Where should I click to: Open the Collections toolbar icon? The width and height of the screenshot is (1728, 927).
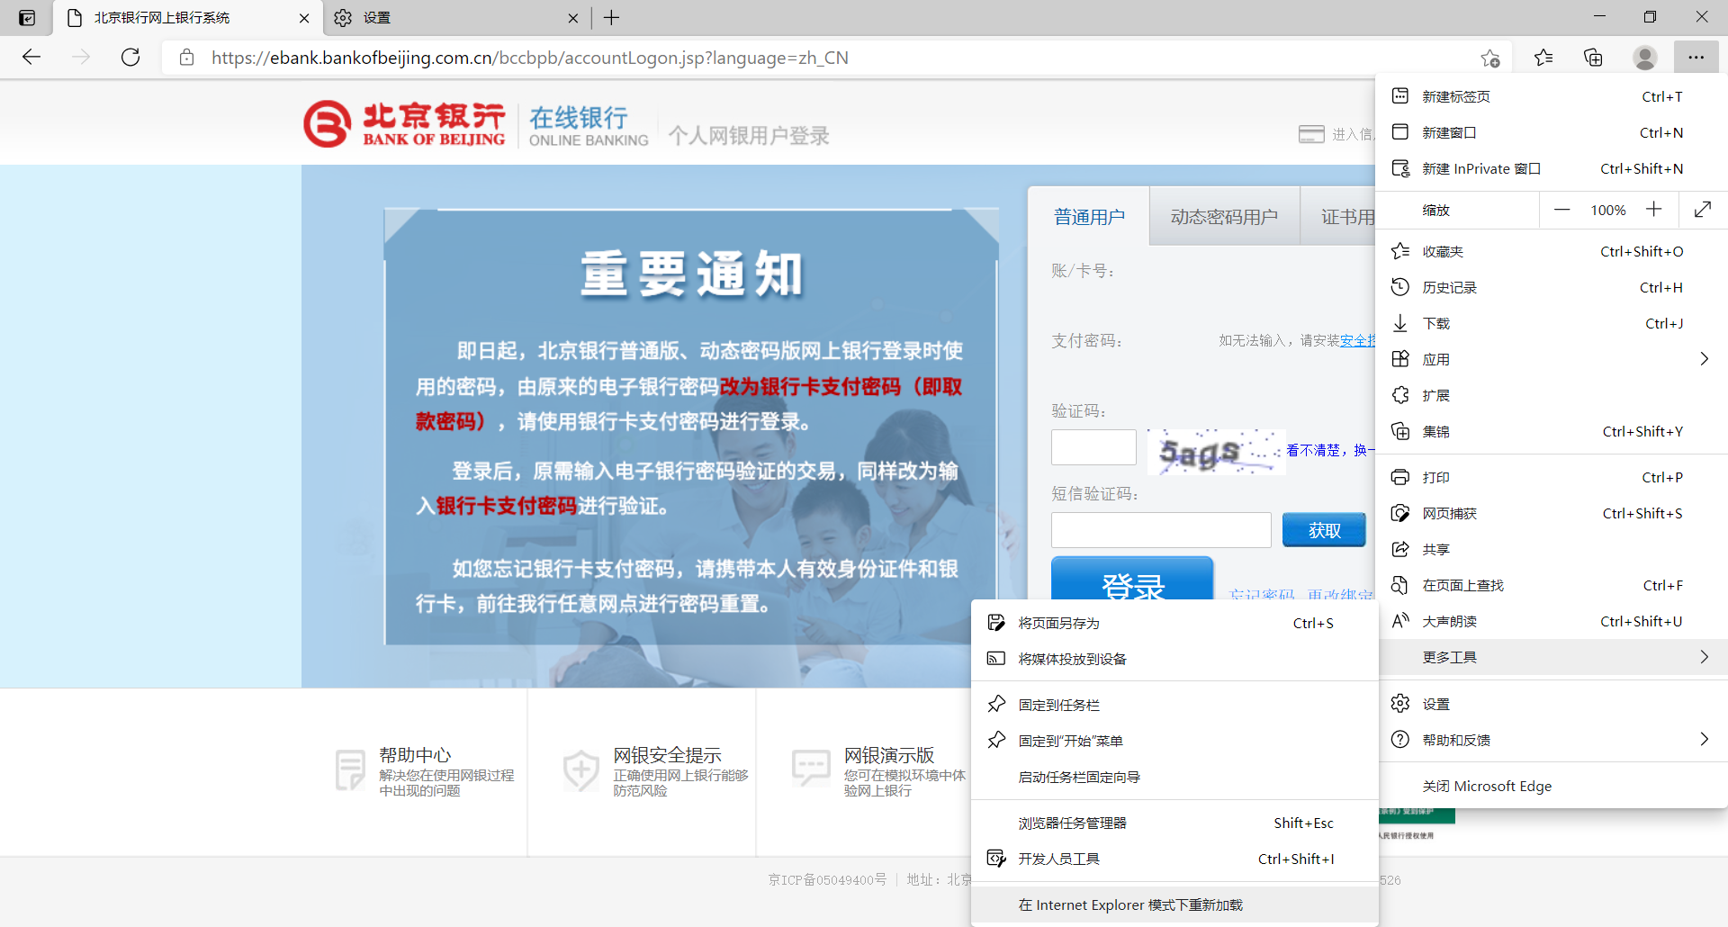pos(1593,58)
